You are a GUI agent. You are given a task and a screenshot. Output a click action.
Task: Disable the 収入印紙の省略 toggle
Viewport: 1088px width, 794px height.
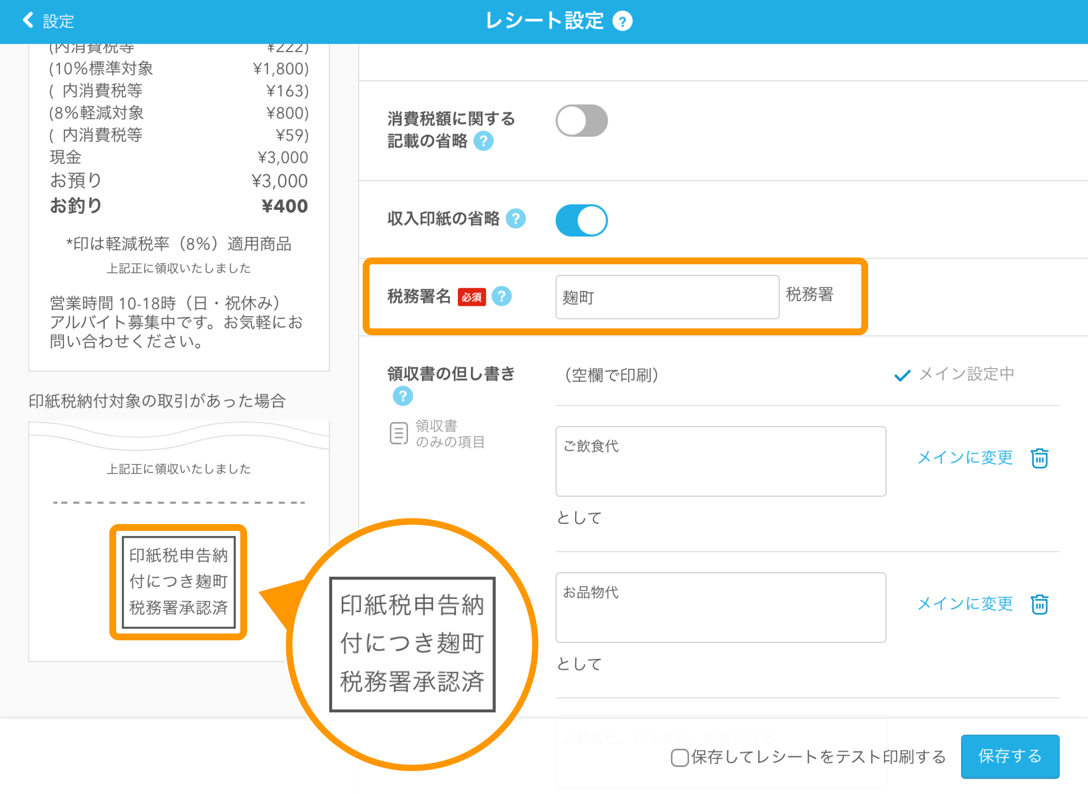point(581,220)
